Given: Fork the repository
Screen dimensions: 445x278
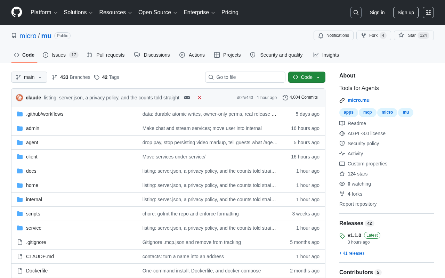Looking at the screenshot, I should pos(374,35).
